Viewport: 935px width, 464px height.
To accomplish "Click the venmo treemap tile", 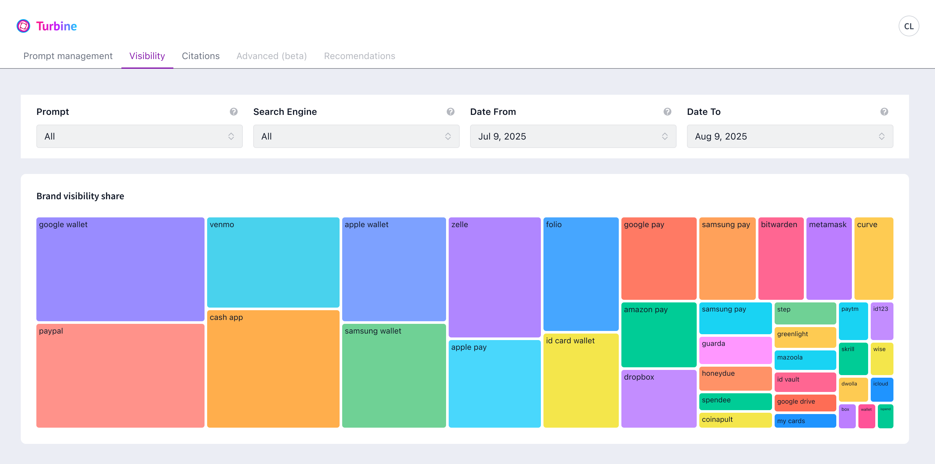I will [273, 262].
